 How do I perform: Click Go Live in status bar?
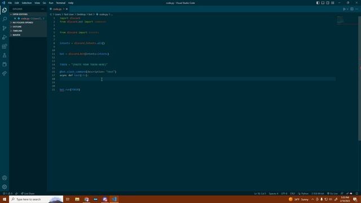click(332, 193)
